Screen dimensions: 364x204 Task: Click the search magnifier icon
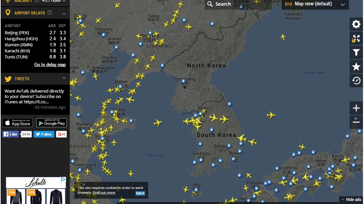(x=210, y=4)
